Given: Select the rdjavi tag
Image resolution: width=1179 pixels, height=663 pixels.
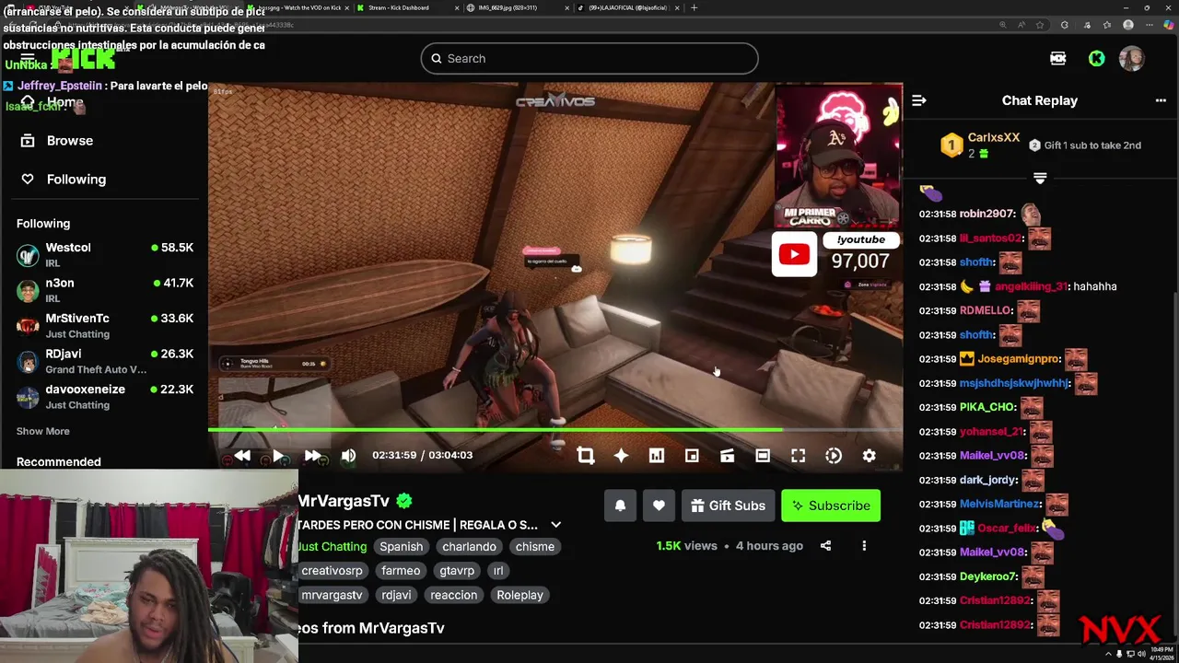Looking at the screenshot, I should [396, 595].
